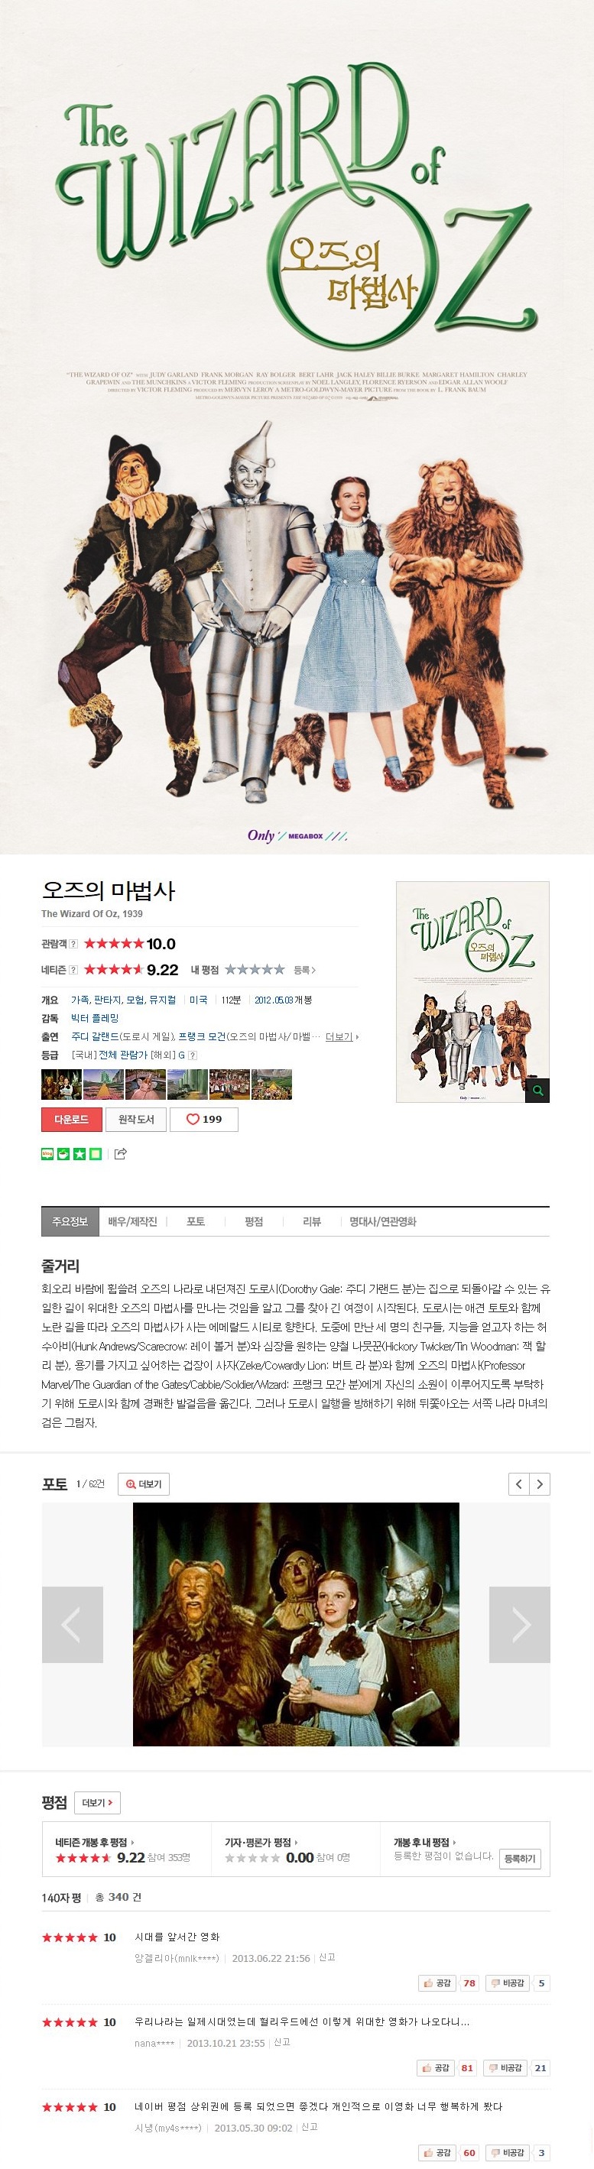Click the thumbs-up 공감 button showing 78
Screen dimensions: 594x2169
tap(439, 1983)
